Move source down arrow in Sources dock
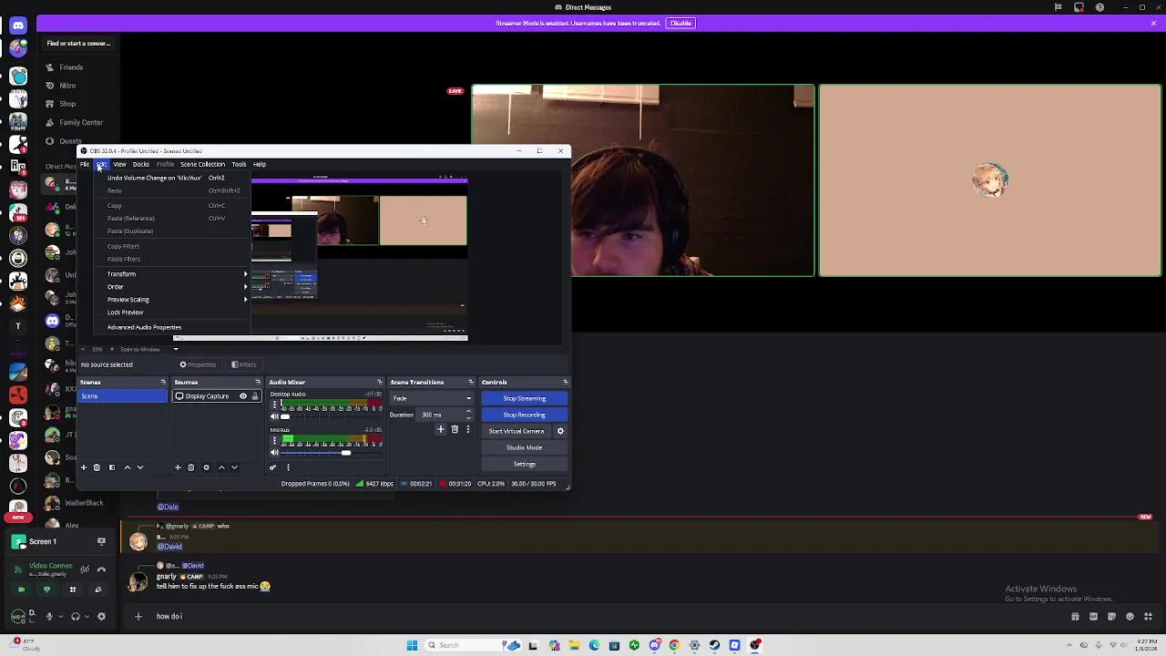Screen dimensions: 1166x656 coord(234,467)
